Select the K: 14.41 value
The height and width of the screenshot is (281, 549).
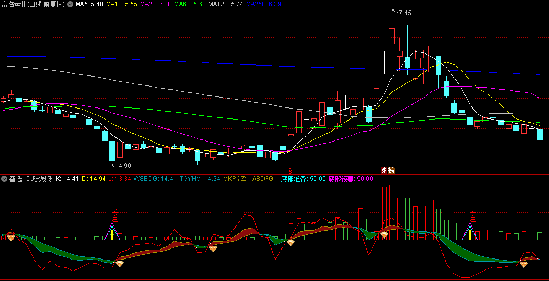tap(67, 179)
